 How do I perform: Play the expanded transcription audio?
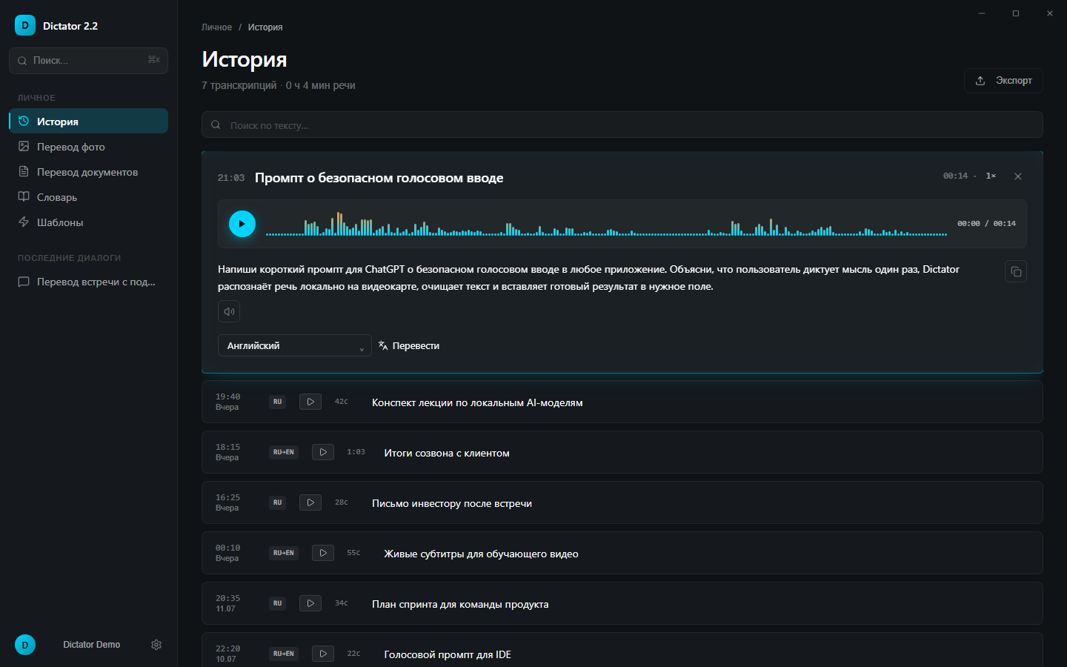[x=242, y=224]
